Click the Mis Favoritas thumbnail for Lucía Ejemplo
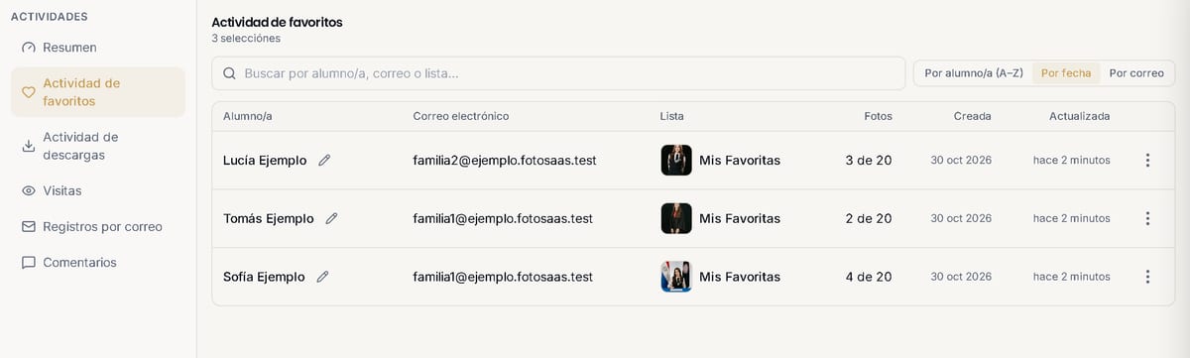This screenshot has width=1190, height=358. (676, 160)
